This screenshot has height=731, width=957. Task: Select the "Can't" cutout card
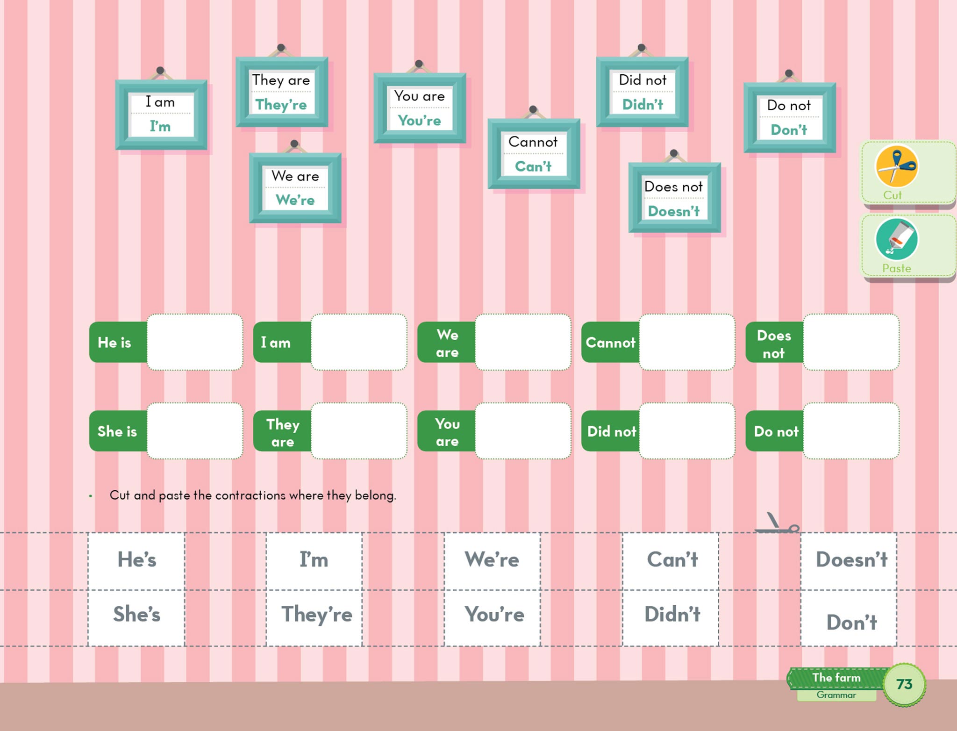point(671,560)
